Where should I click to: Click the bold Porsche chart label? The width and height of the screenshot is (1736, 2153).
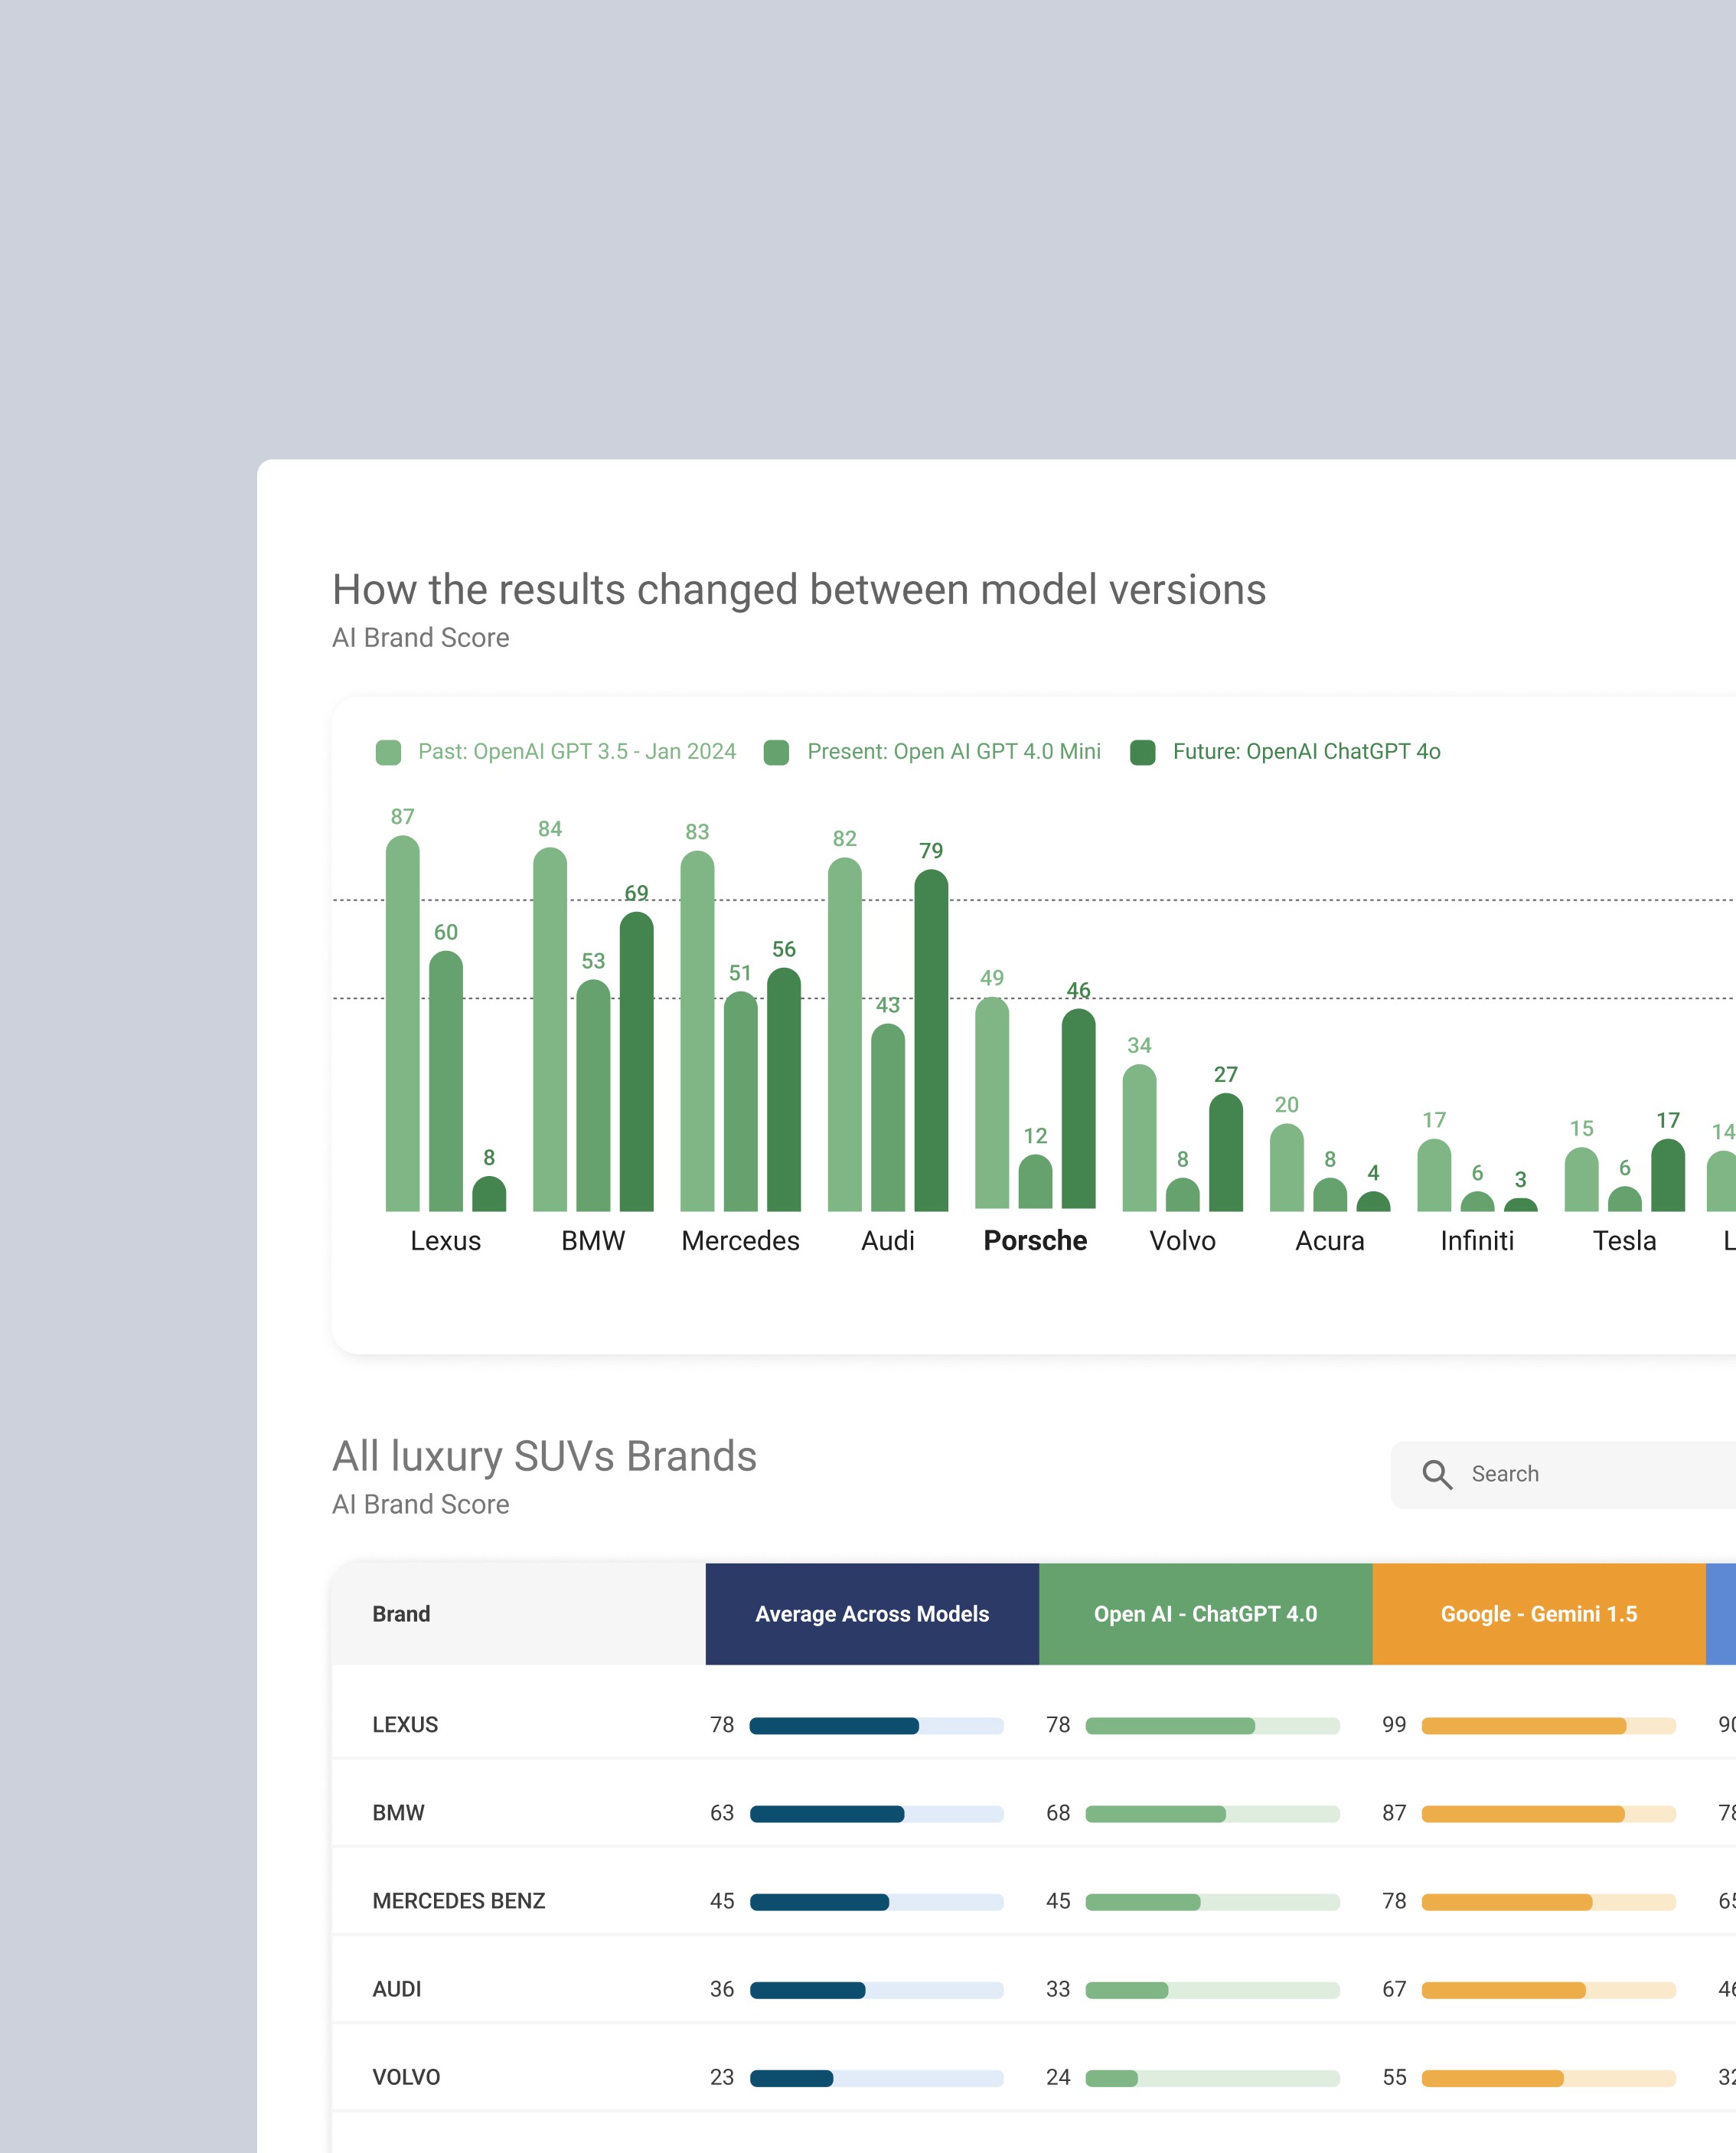click(1035, 1241)
